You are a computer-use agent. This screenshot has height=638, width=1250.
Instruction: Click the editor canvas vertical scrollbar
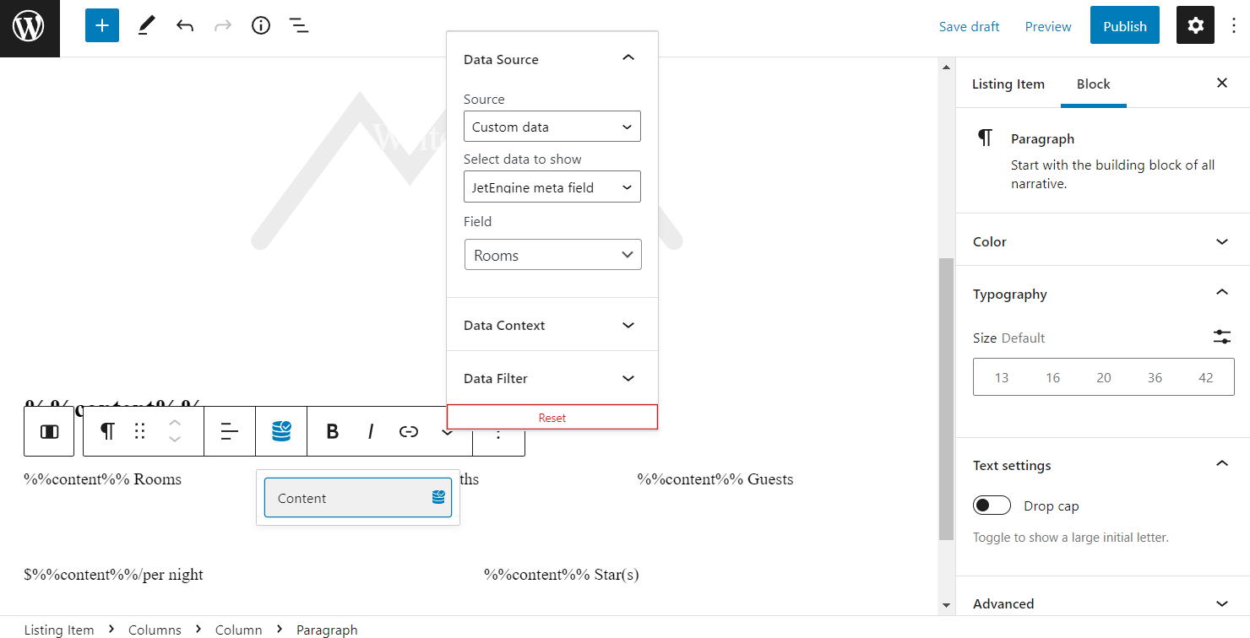tap(946, 398)
